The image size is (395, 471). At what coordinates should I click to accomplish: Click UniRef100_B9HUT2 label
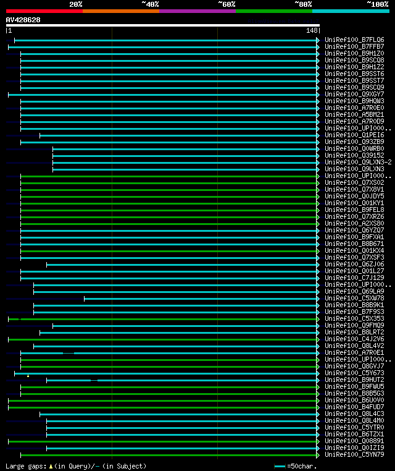pos(354,380)
